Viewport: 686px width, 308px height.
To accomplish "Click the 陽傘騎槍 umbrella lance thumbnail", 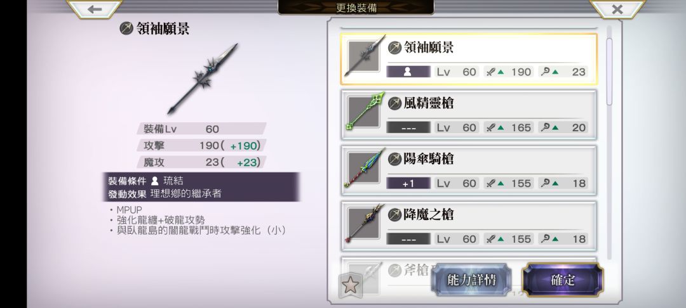I will [364, 169].
